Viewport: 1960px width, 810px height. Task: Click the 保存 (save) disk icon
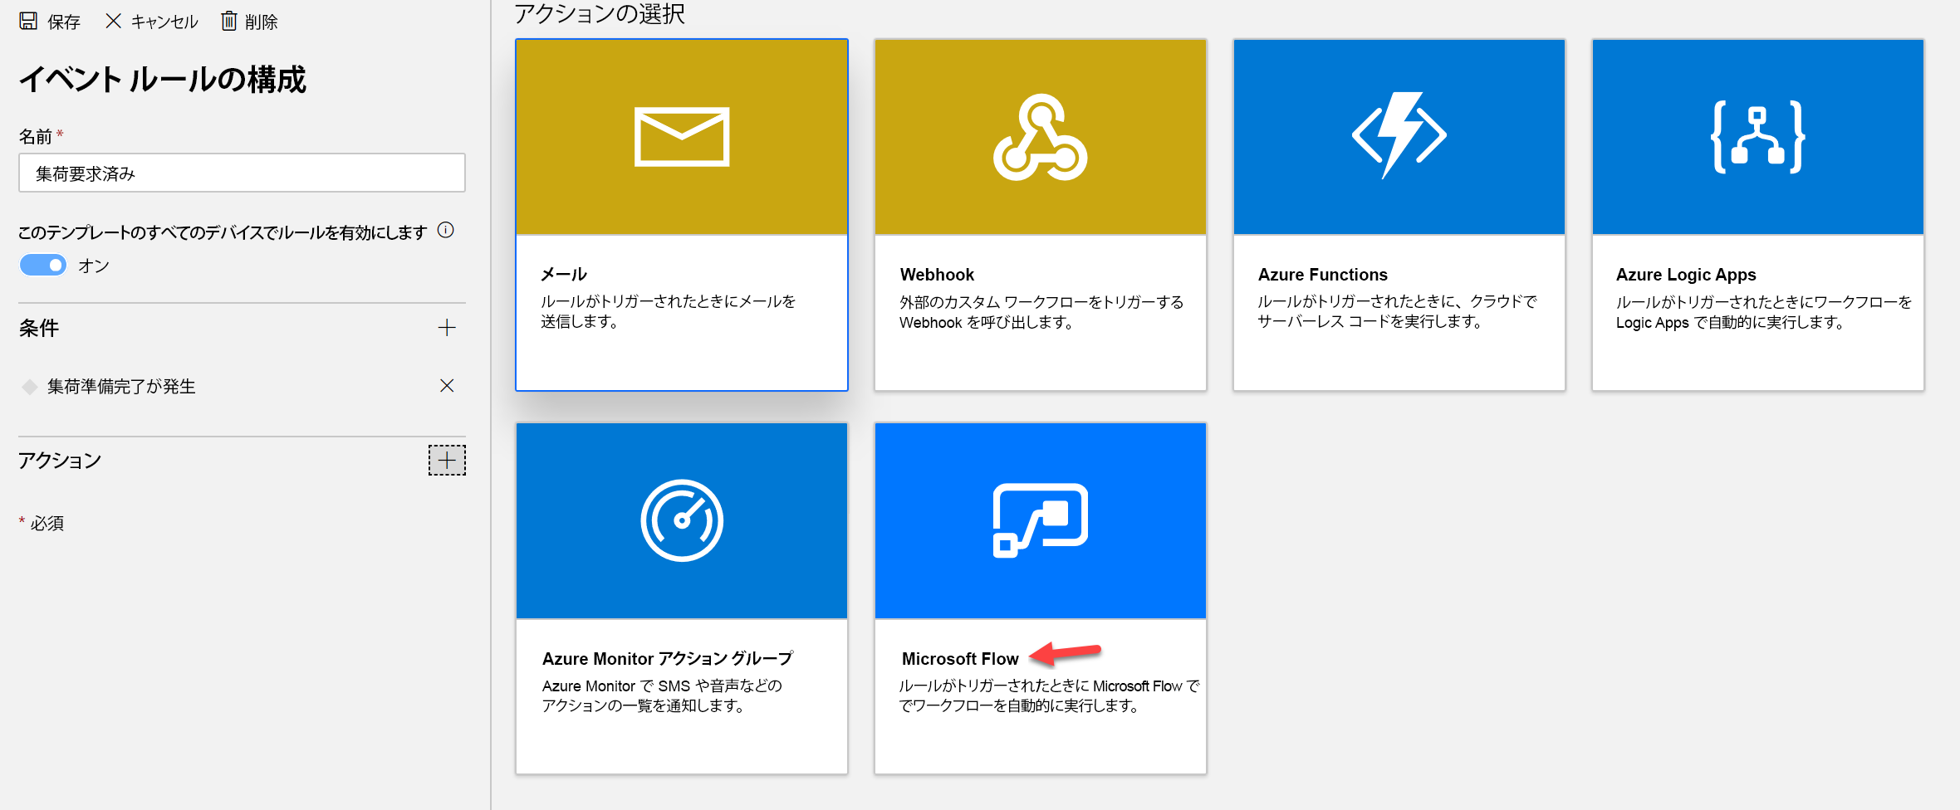click(28, 21)
